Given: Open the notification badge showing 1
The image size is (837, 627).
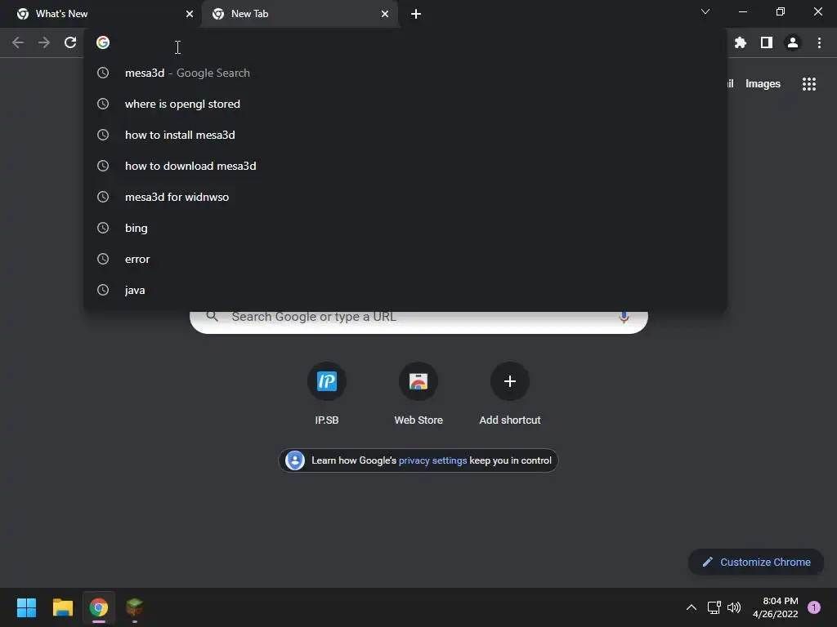Looking at the screenshot, I should coord(813,607).
